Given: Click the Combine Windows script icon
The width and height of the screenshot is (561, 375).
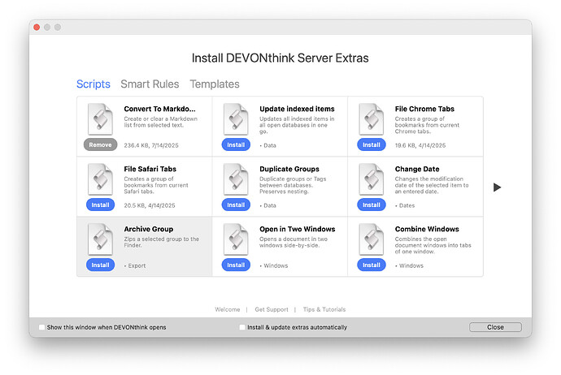Looking at the screenshot, I should (x=372, y=239).
